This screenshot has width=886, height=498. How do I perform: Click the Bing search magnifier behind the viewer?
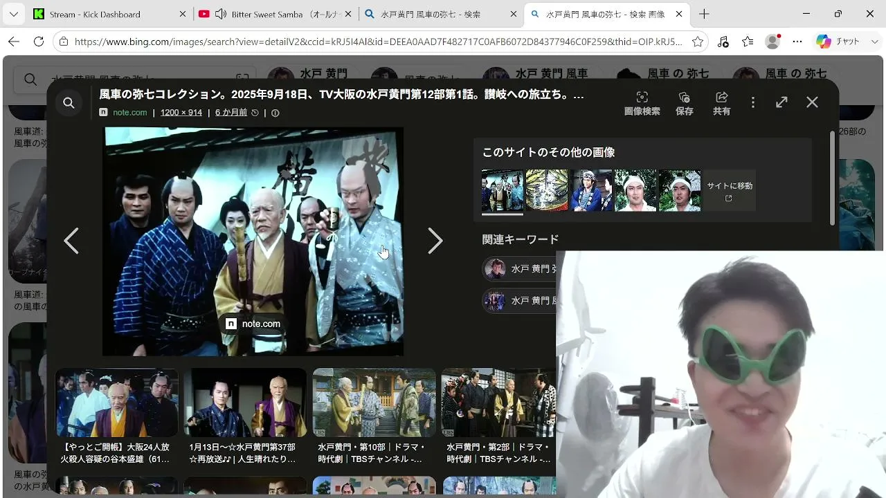[x=30, y=80]
